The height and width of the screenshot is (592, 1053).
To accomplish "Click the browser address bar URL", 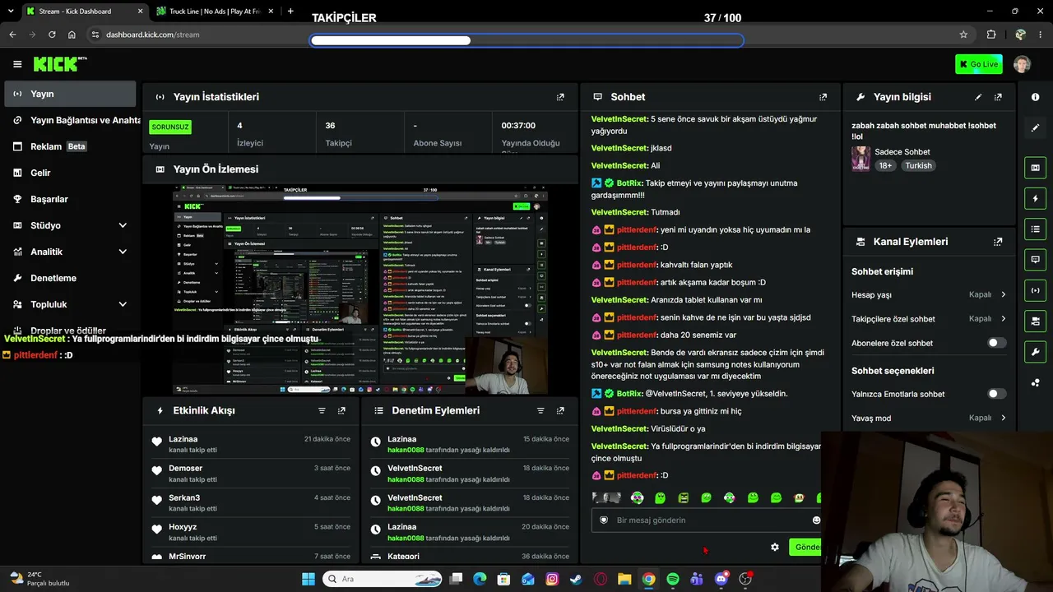I will pyautogui.click(x=152, y=35).
